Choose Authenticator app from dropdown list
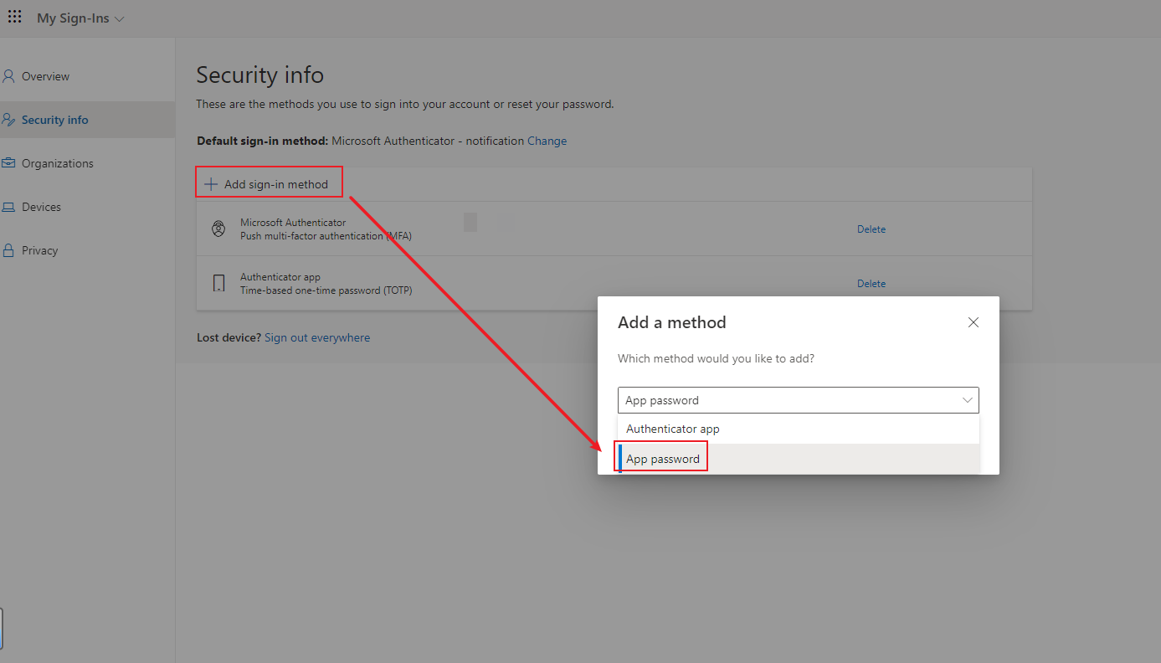The width and height of the screenshot is (1161, 663). 798,429
